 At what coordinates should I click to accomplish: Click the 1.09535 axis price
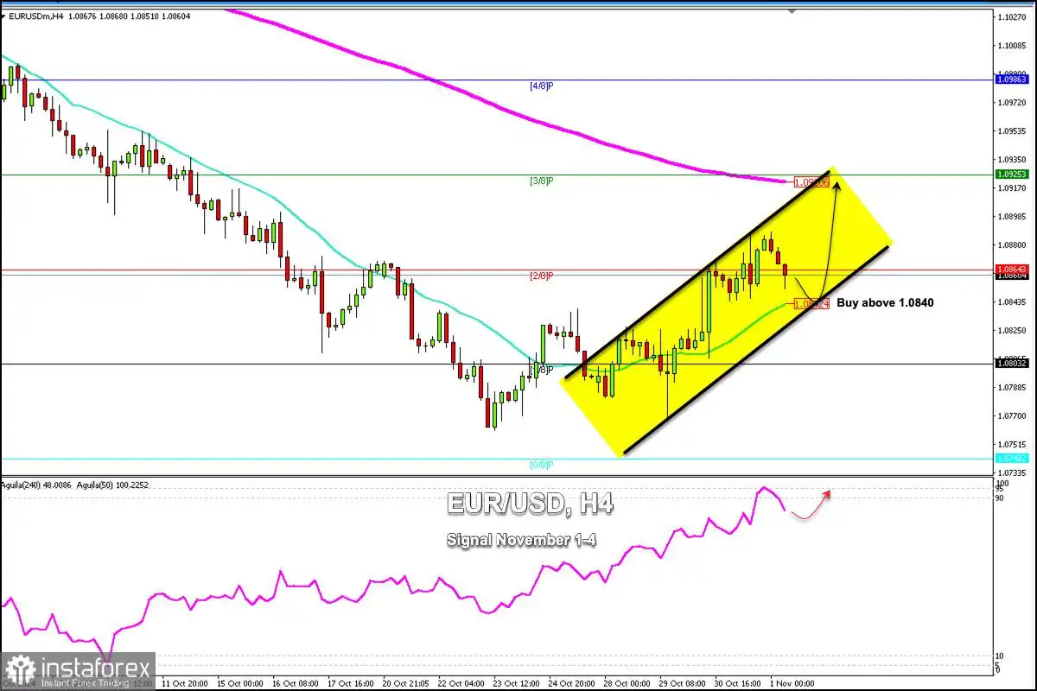tap(1012, 131)
